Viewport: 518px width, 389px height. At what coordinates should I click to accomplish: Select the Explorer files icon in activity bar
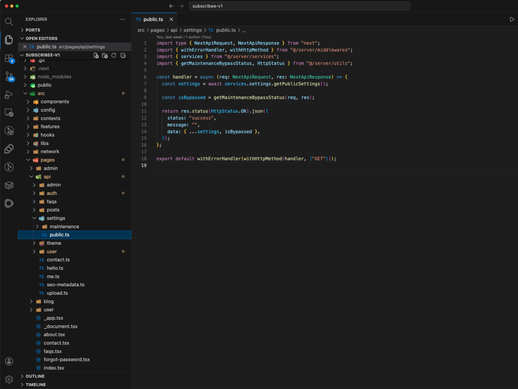(9, 40)
